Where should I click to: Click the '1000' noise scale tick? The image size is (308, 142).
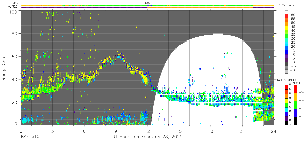(300, 101)
